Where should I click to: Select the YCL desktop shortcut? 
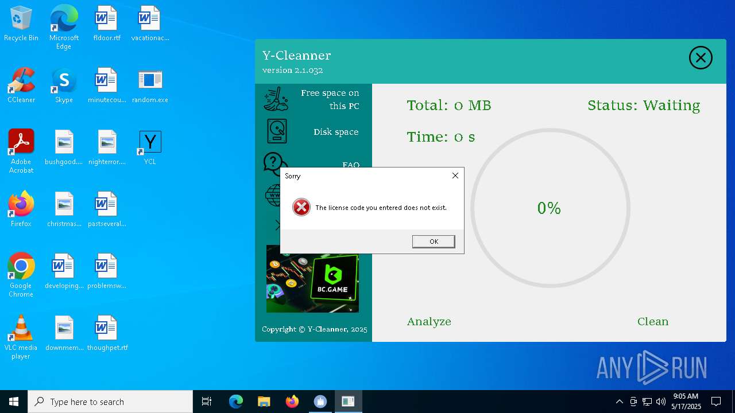[x=150, y=147]
